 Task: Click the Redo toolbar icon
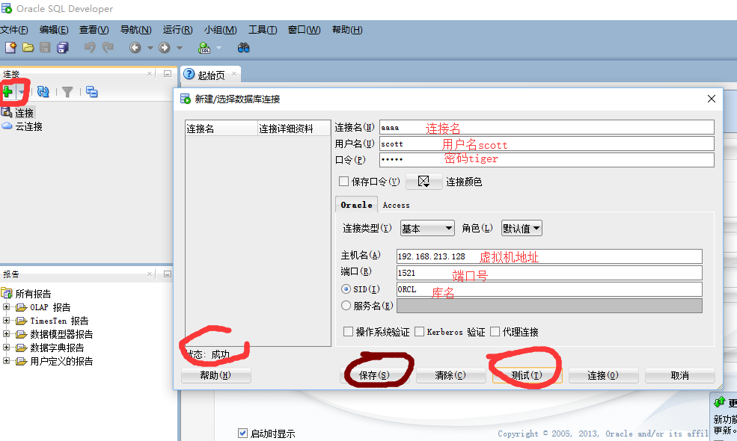click(108, 47)
